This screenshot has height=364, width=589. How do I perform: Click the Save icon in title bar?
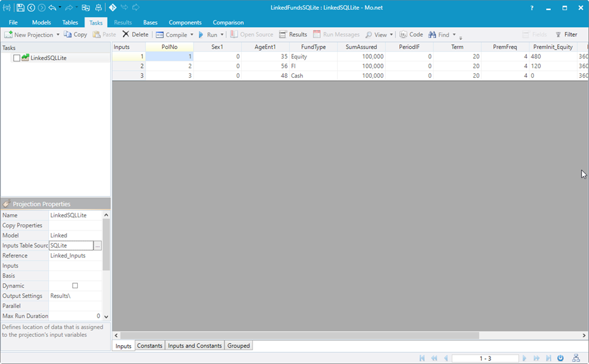[x=20, y=8]
